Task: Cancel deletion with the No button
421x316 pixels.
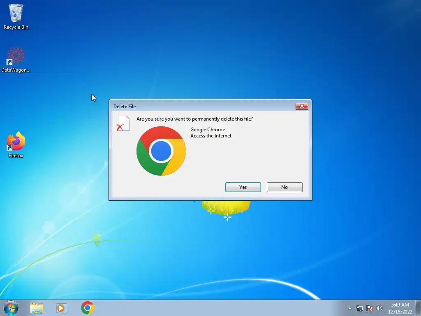Action: tap(285, 187)
